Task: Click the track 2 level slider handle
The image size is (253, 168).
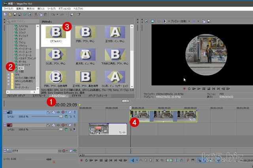Action: point(61,129)
